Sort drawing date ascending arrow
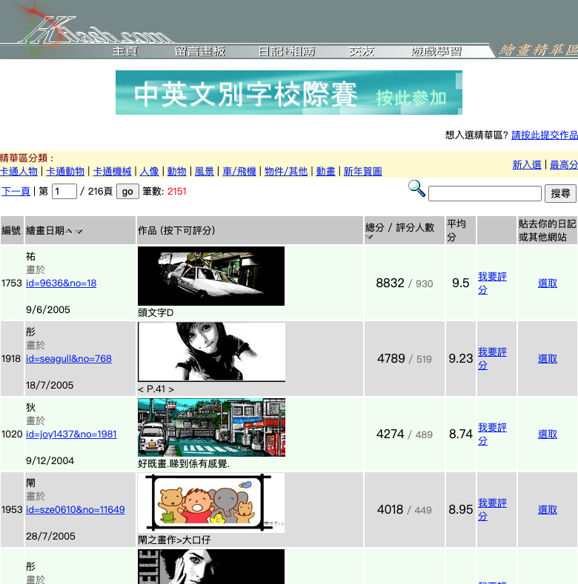578x584 pixels. [69, 231]
